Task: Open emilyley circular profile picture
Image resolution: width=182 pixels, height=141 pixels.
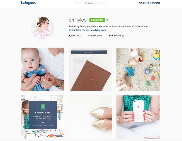Action: point(42,28)
